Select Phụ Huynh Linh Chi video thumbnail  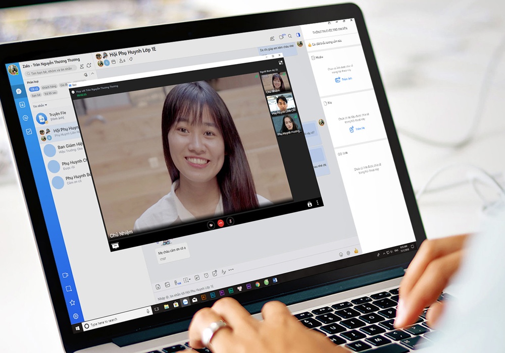click(x=281, y=103)
